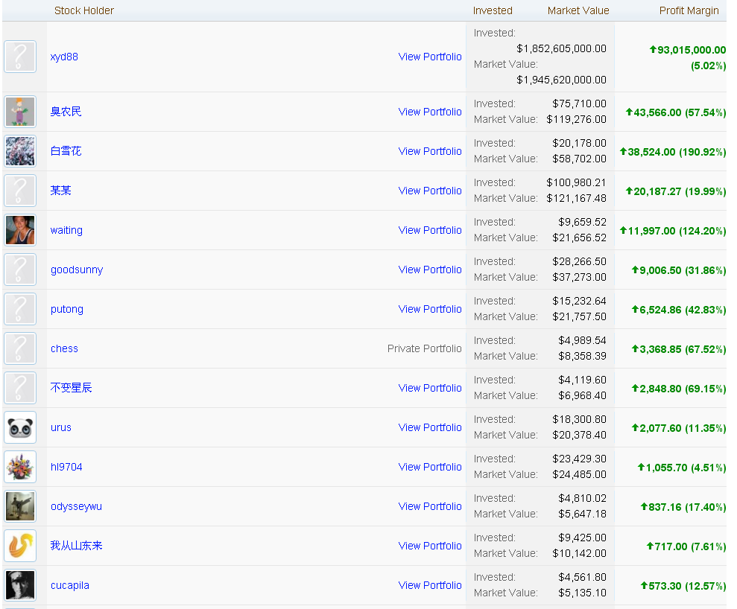
Task: View Portfolio of 某某
Action: (430, 191)
